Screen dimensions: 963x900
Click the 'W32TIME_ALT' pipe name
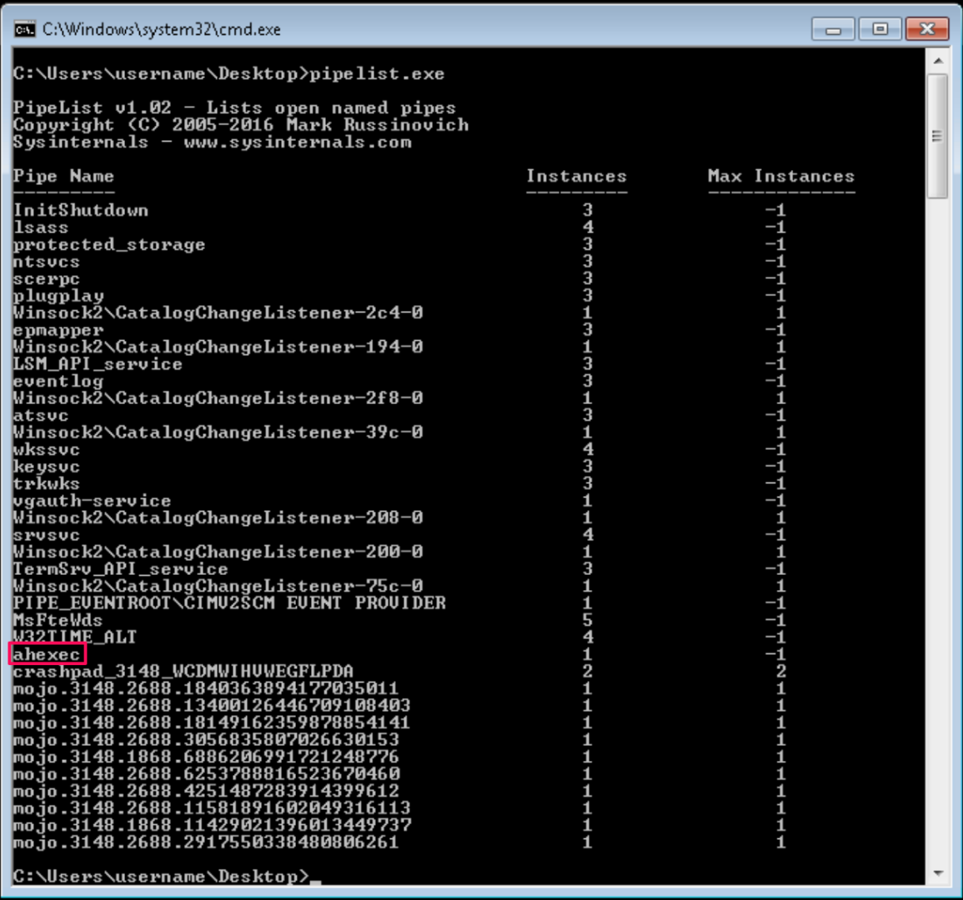tap(75, 637)
